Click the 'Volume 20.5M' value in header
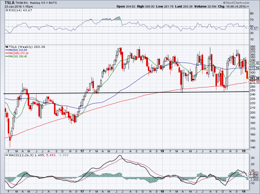 (205, 6)
